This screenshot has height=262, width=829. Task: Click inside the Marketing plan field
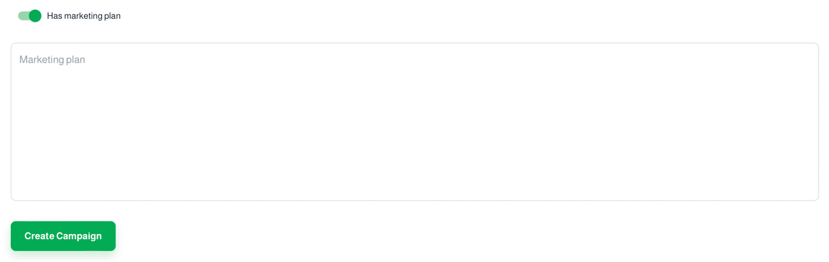[x=414, y=122]
